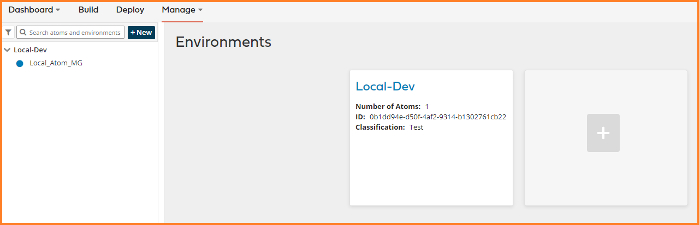700x225 pixels.
Task: Click the filter funnel icon
Action: tap(8, 33)
